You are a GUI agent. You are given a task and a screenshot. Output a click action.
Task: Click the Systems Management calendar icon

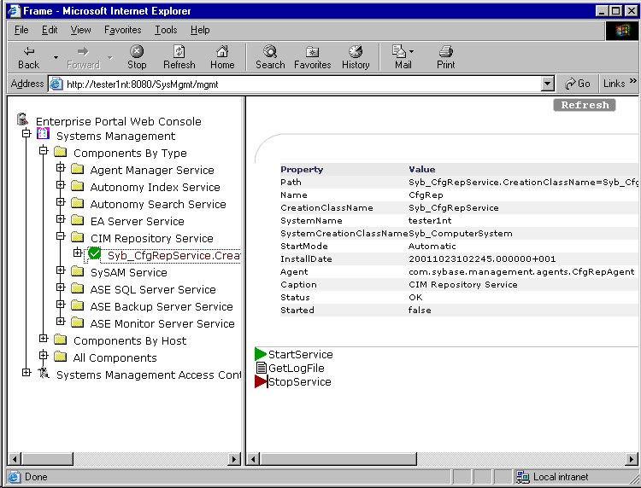click(x=43, y=133)
